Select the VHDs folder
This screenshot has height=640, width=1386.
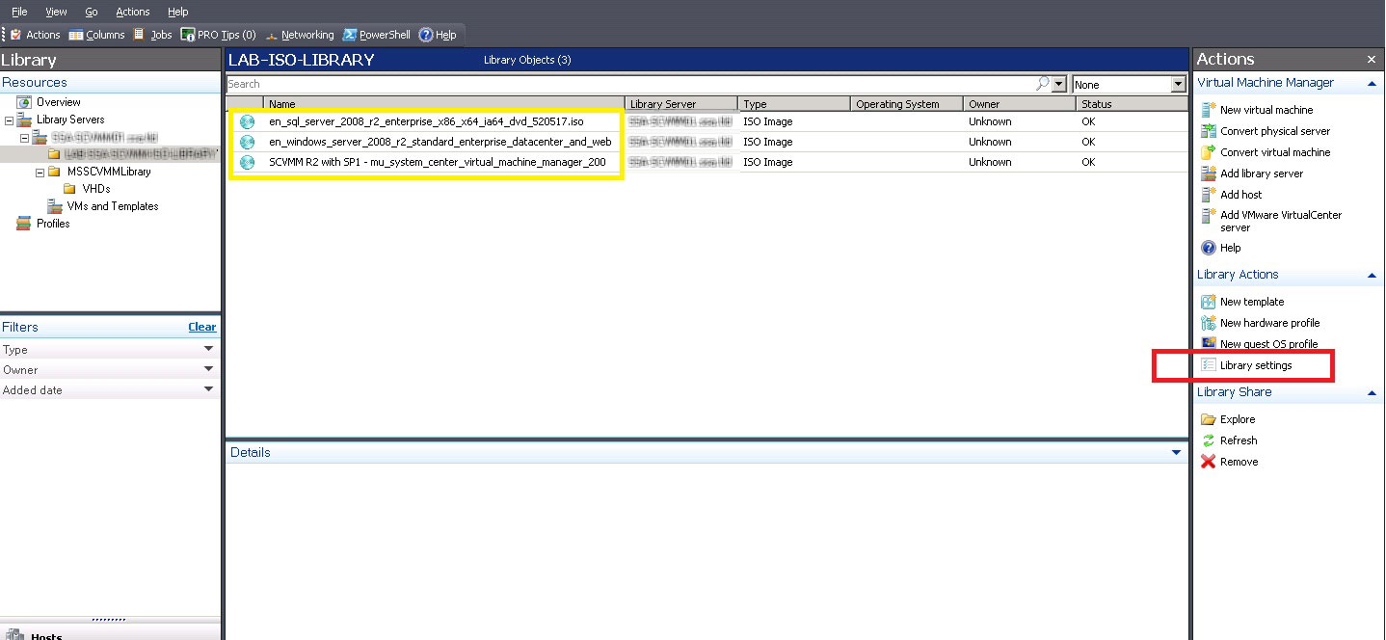(x=95, y=189)
